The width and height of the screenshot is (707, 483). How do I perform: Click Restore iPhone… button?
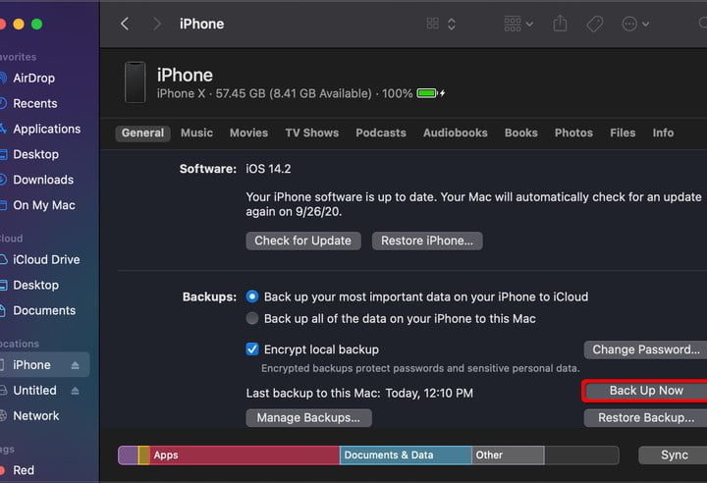[x=427, y=241]
